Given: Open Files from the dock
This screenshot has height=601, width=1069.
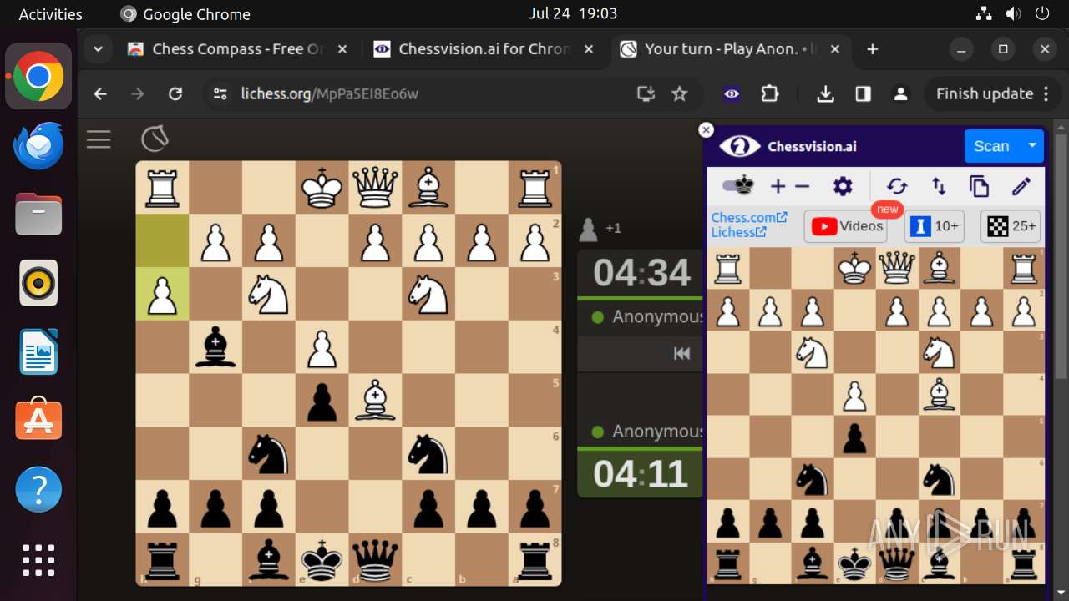Looking at the screenshot, I should 38,215.
